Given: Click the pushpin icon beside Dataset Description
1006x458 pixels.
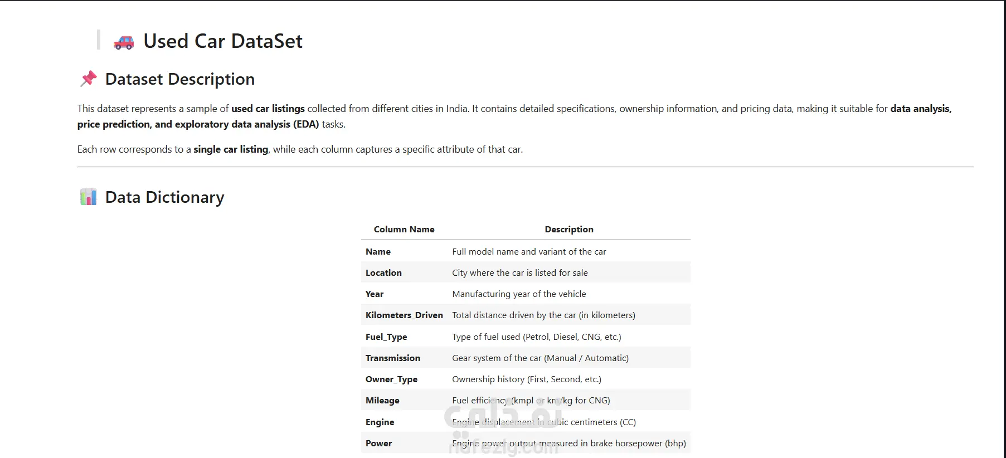Looking at the screenshot, I should [x=89, y=79].
